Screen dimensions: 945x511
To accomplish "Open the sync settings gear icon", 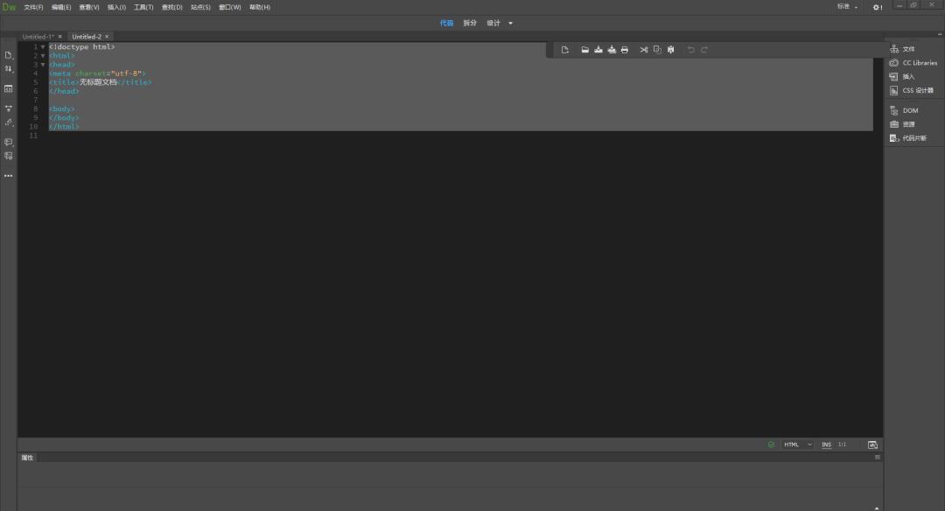I will point(878,7).
